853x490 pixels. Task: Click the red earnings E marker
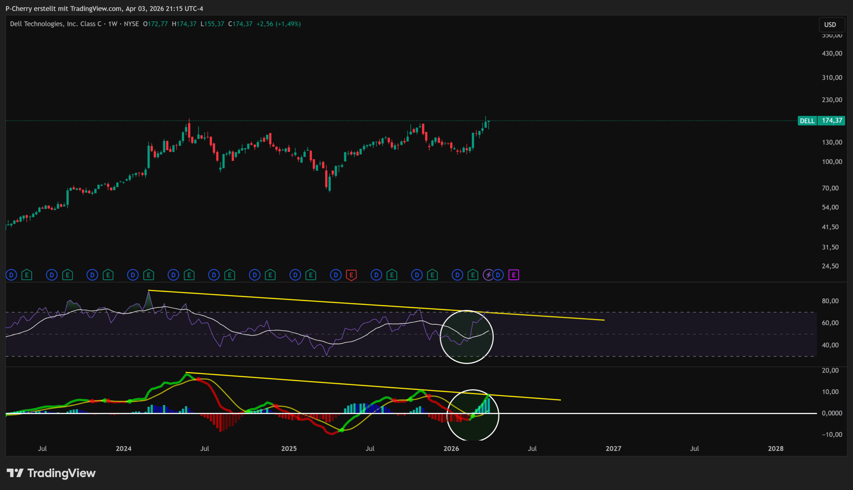351,275
